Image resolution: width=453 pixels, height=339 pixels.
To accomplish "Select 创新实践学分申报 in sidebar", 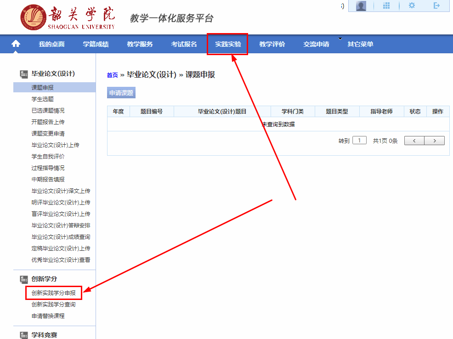I will (54, 293).
